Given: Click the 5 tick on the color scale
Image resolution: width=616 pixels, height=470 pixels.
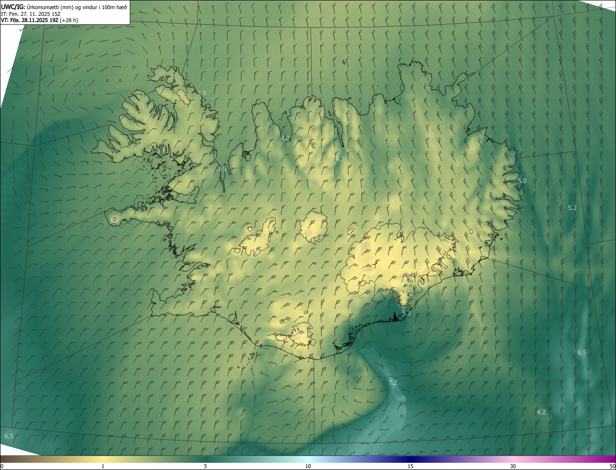Looking at the screenshot, I should pos(205,466).
